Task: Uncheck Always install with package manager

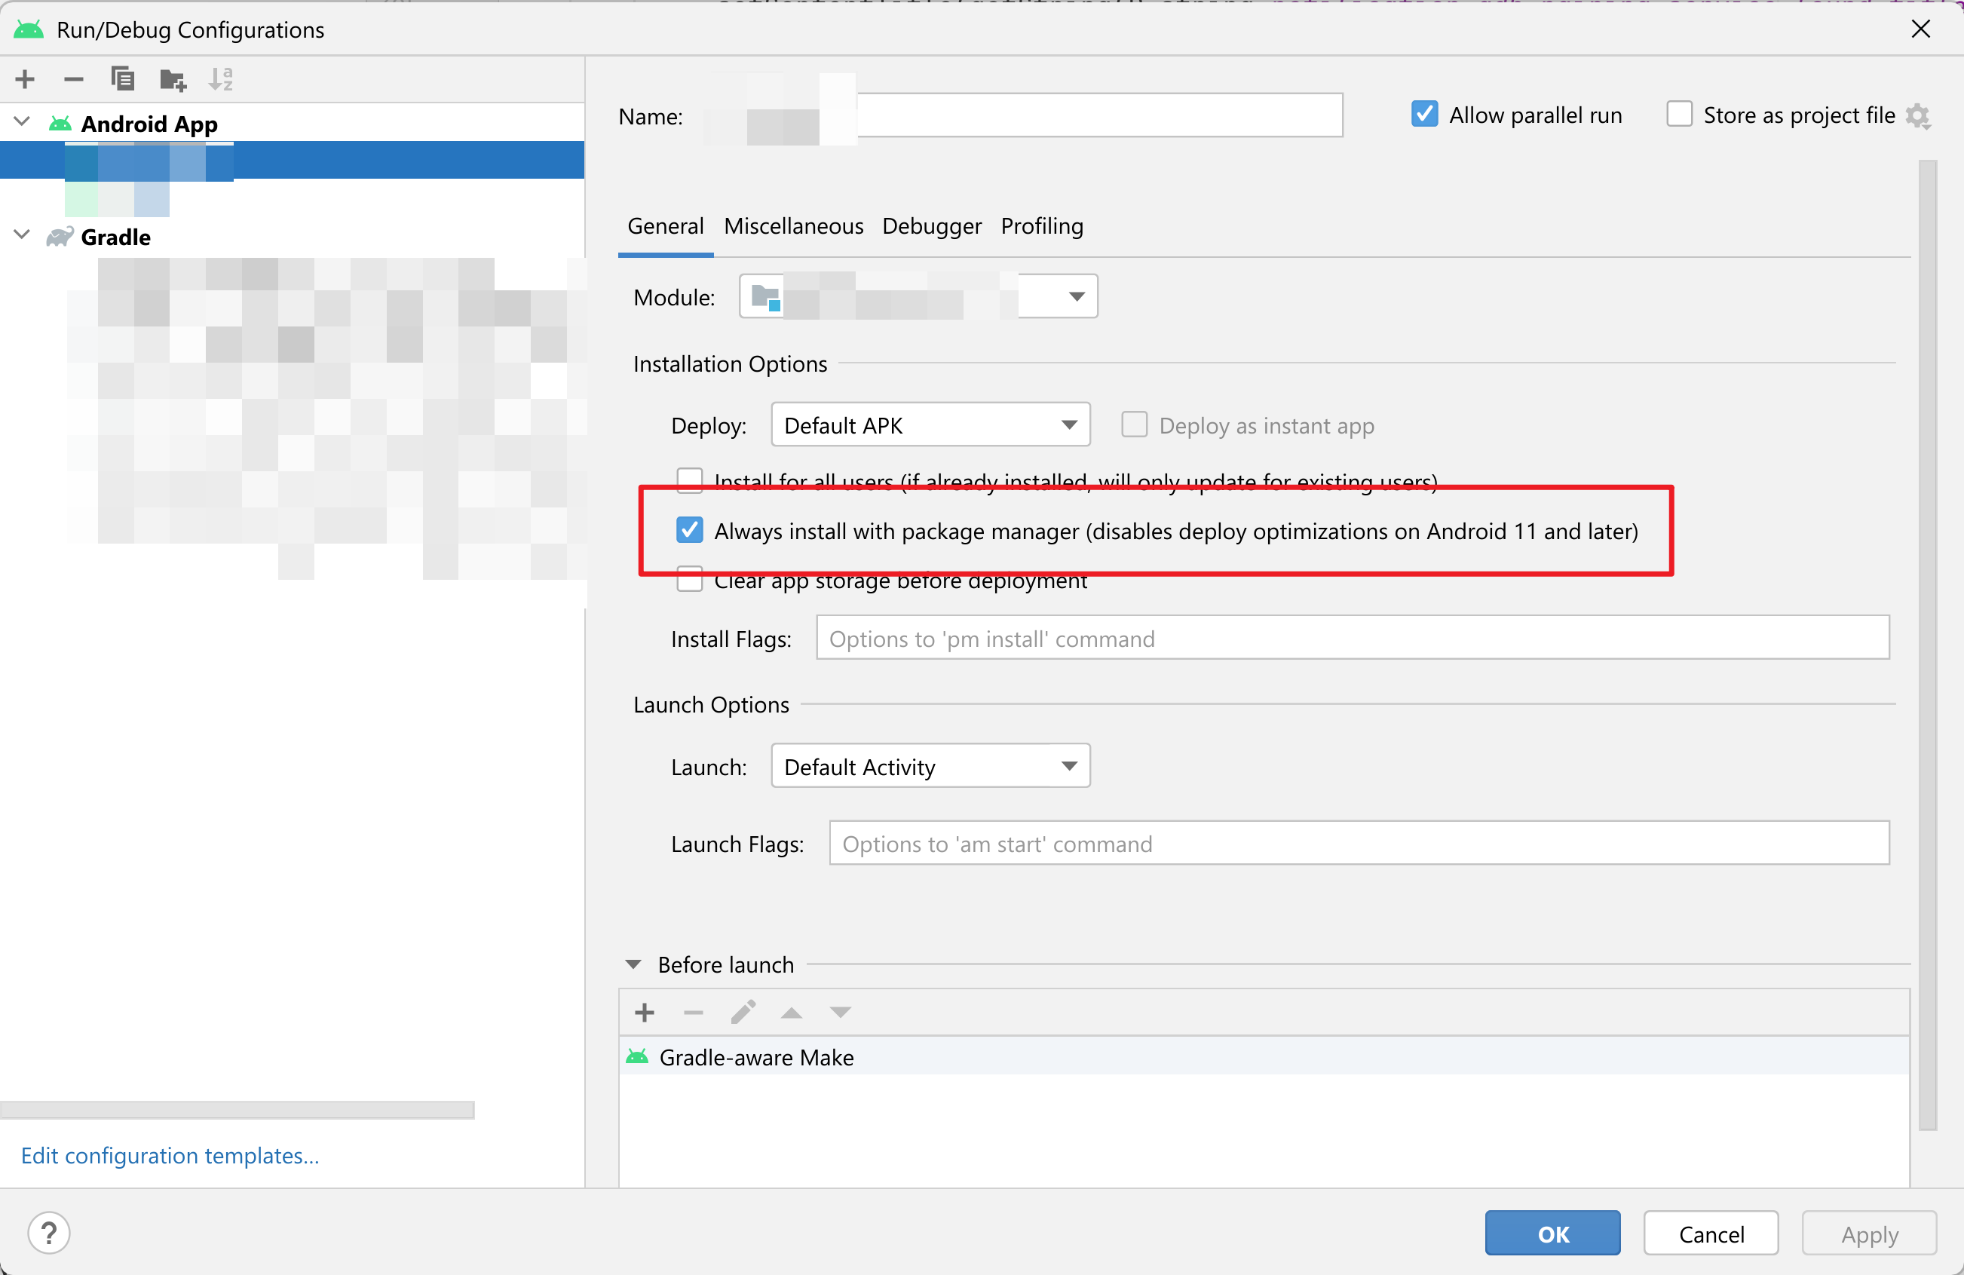Action: point(690,531)
